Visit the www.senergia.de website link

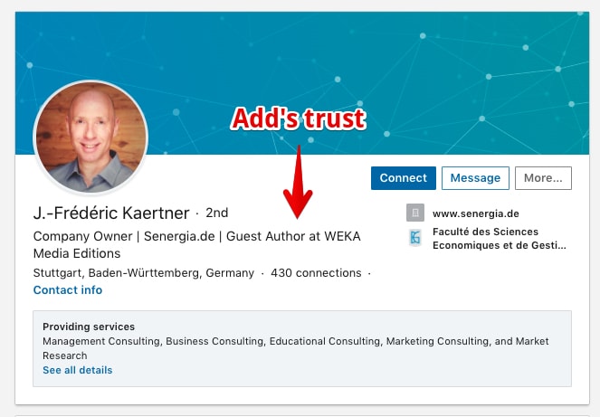(x=476, y=213)
